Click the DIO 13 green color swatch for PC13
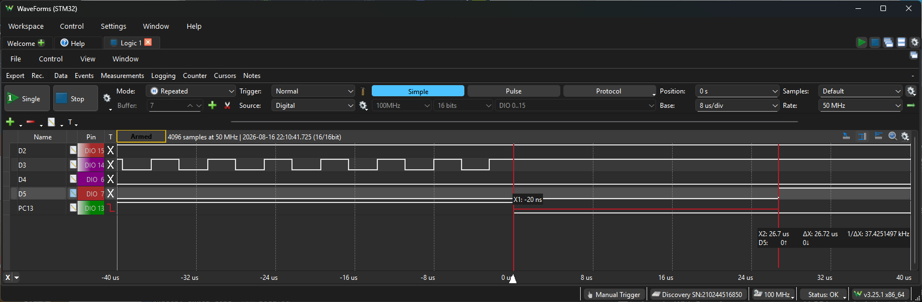This screenshot has height=302, width=922. coord(91,208)
